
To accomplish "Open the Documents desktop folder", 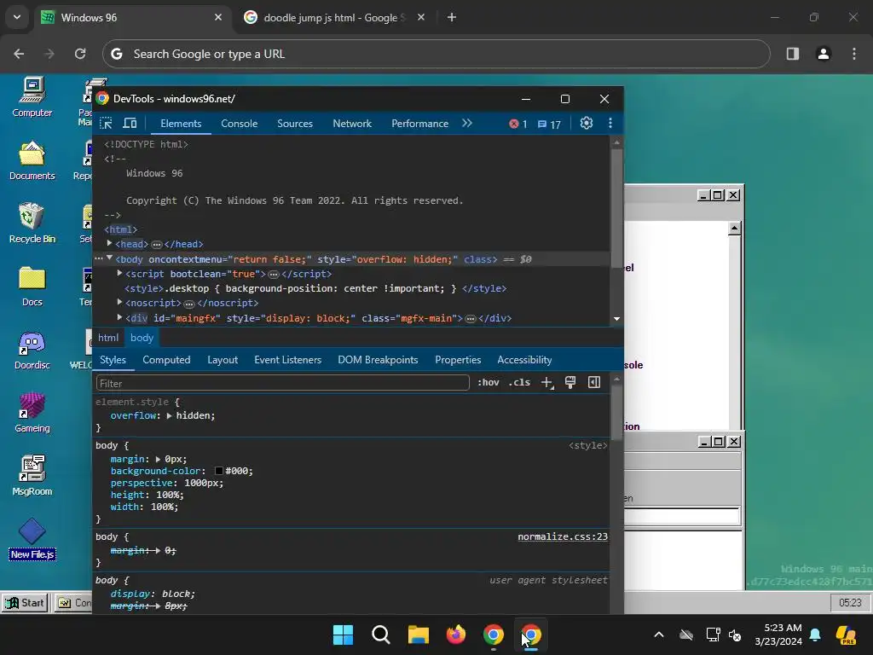I will pyautogui.click(x=32, y=160).
